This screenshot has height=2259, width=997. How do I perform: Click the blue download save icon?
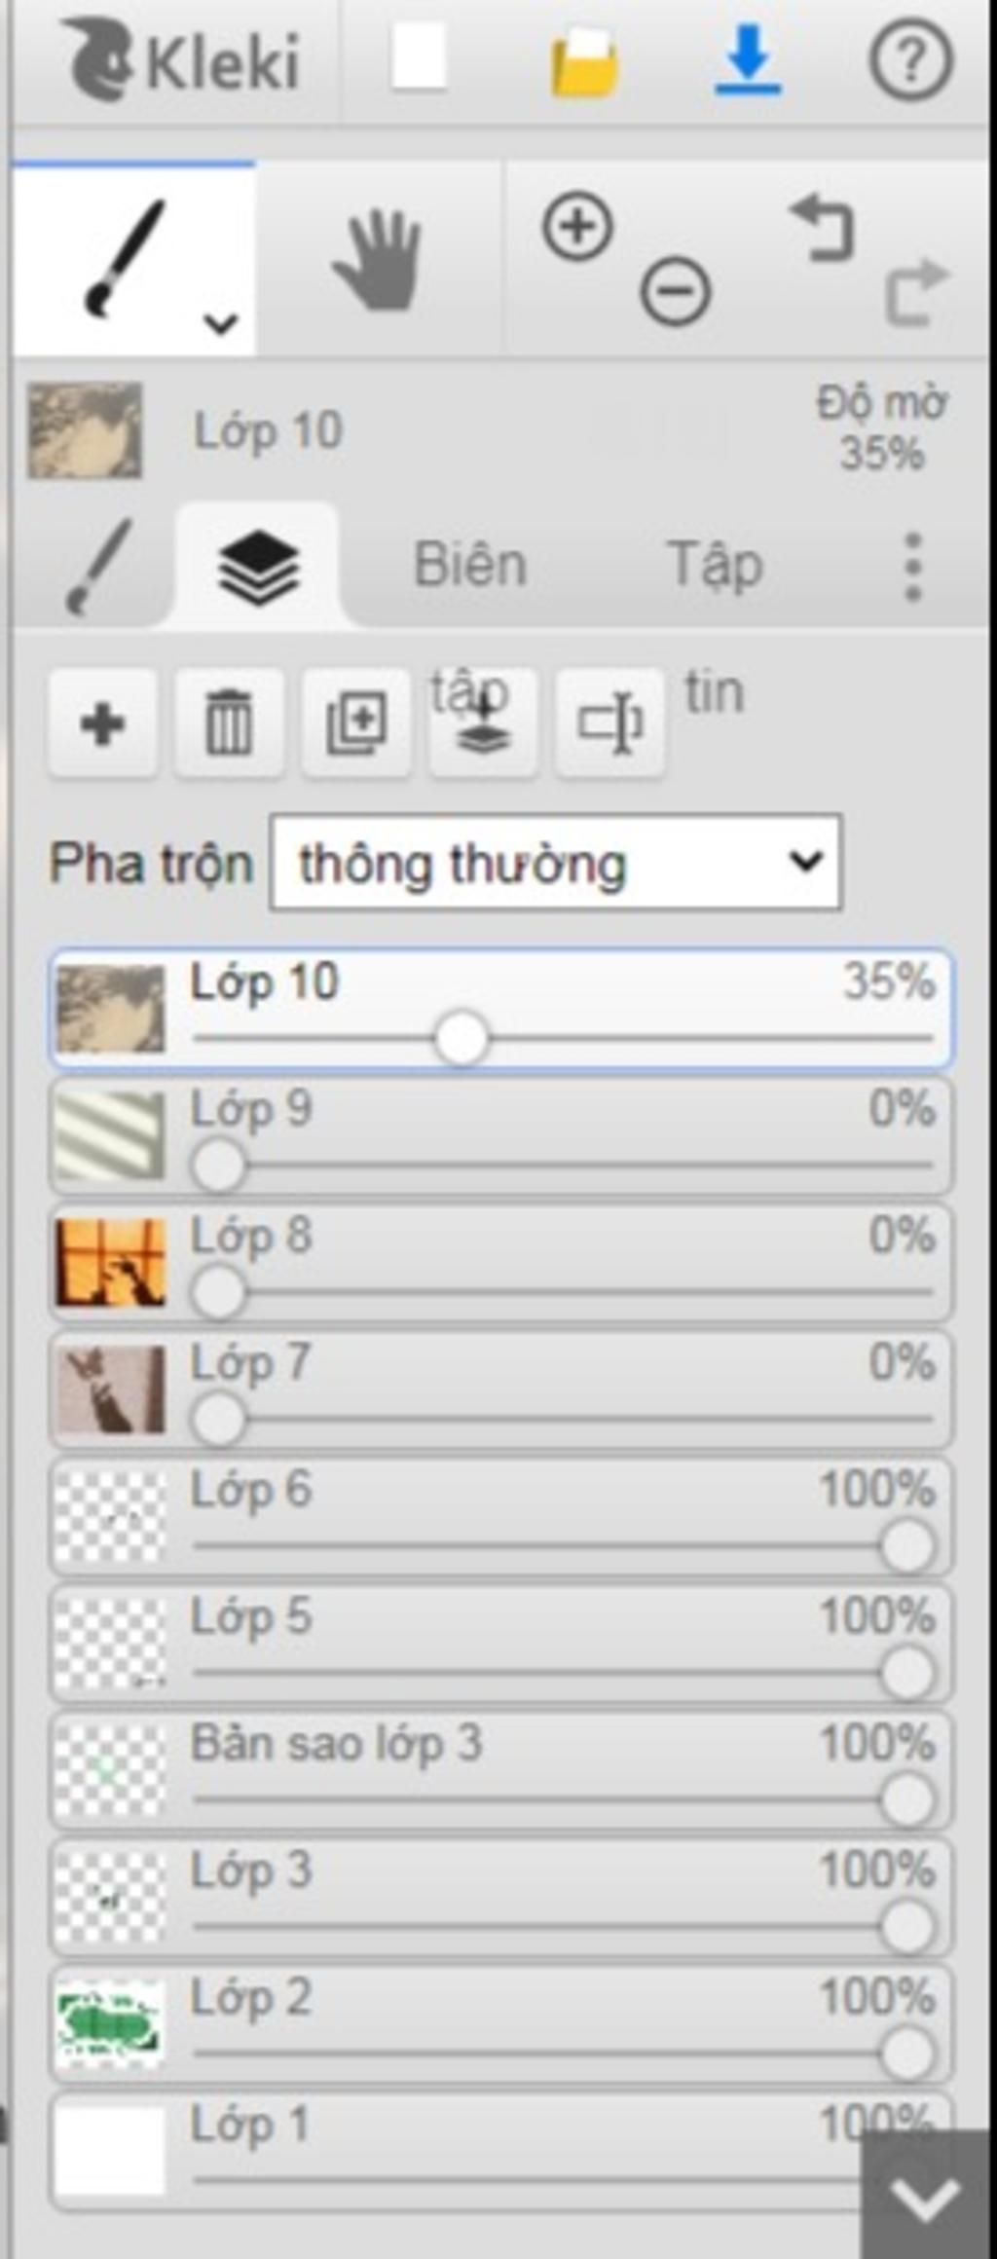coord(748,60)
